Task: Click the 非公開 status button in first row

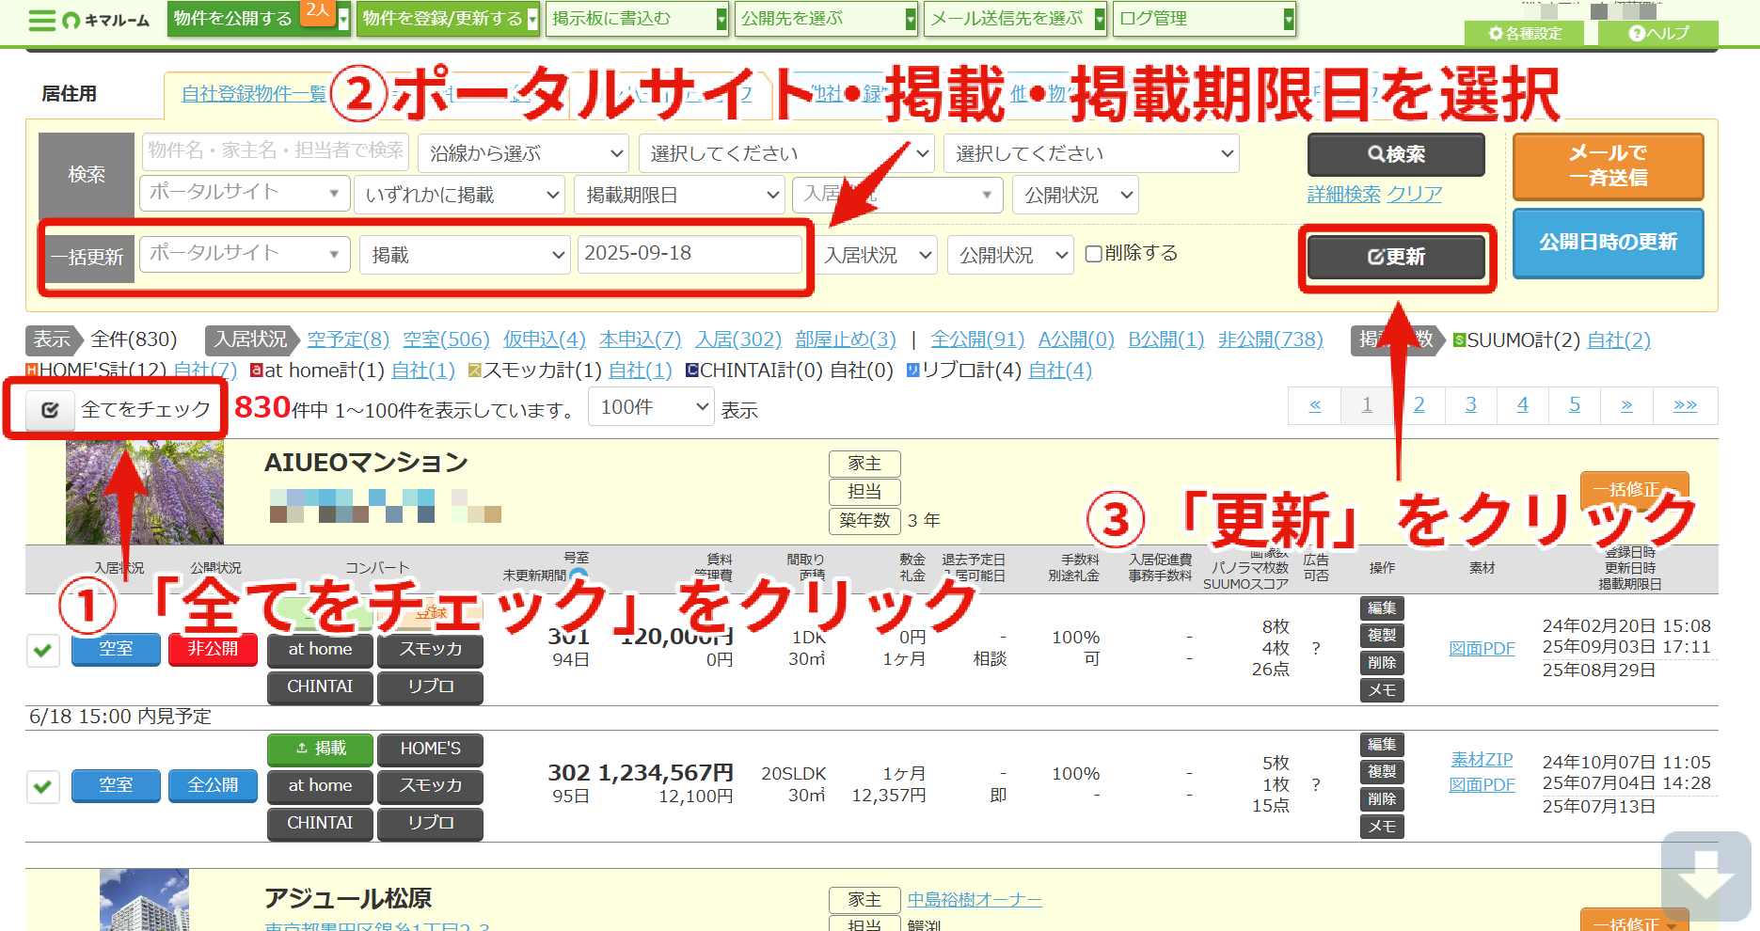Action: pyautogui.click(x=213, y=649)
